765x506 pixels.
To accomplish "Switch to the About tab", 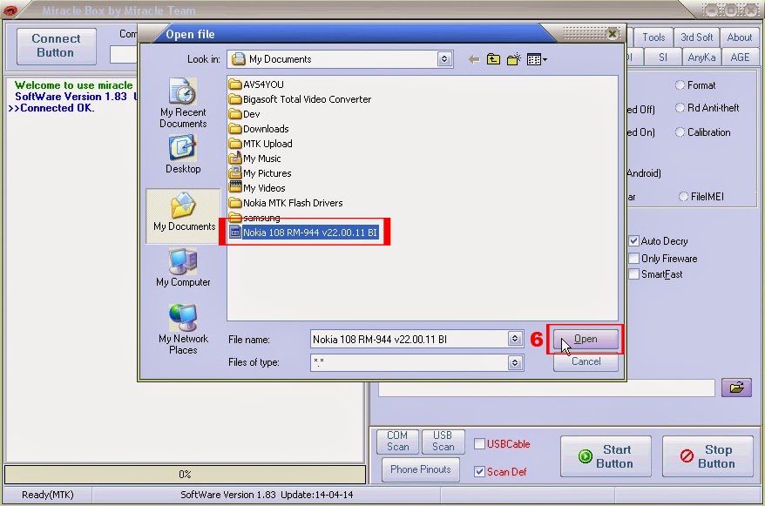I will pyautogui.click(x=739, y=37).
